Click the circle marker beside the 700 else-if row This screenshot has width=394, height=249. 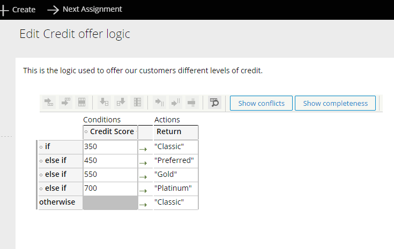(41, 189)
